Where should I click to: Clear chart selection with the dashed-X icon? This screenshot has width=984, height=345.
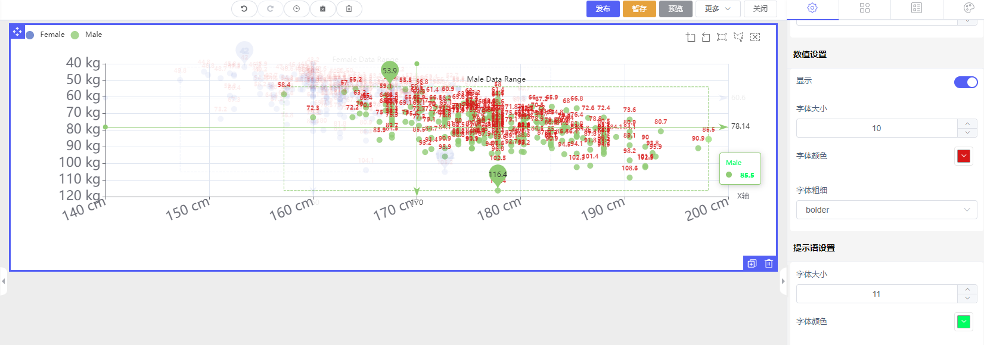(x=755, y=38)
